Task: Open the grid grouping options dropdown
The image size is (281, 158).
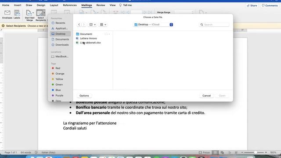Action: [x=103, y=25]
